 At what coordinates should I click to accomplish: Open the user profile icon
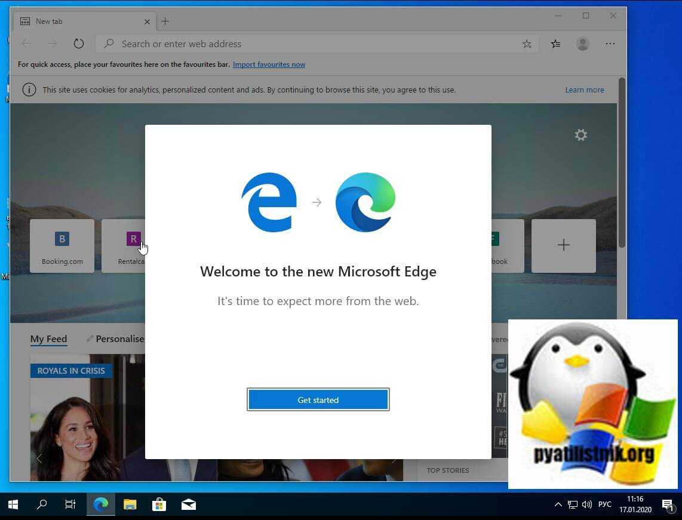click(x=582, y=44)
